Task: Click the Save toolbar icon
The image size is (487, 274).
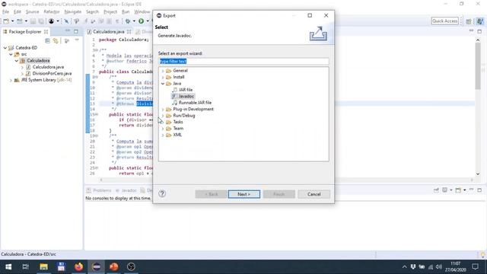Action: pyautogui.click(x=33, y=21)
